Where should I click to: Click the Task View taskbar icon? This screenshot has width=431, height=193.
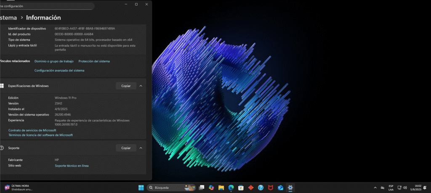coord(202,188)
